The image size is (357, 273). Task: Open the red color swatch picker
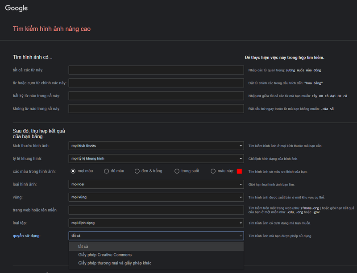click(x=239, y=171)
